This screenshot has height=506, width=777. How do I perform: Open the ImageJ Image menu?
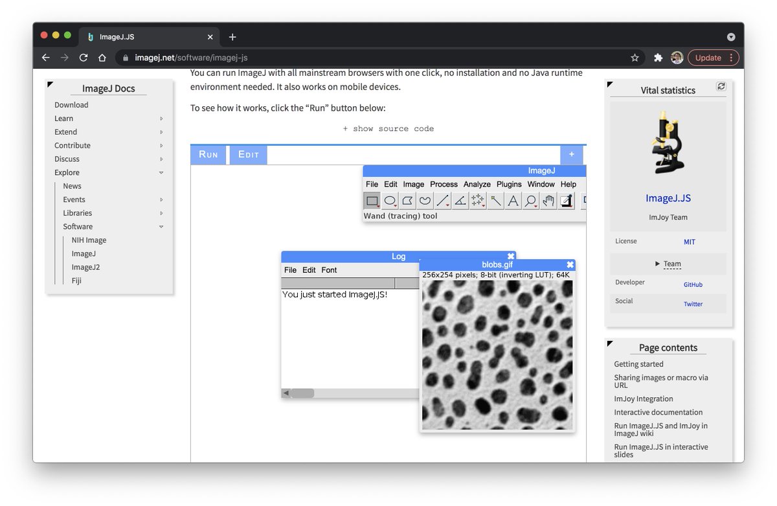pos(414,185)
